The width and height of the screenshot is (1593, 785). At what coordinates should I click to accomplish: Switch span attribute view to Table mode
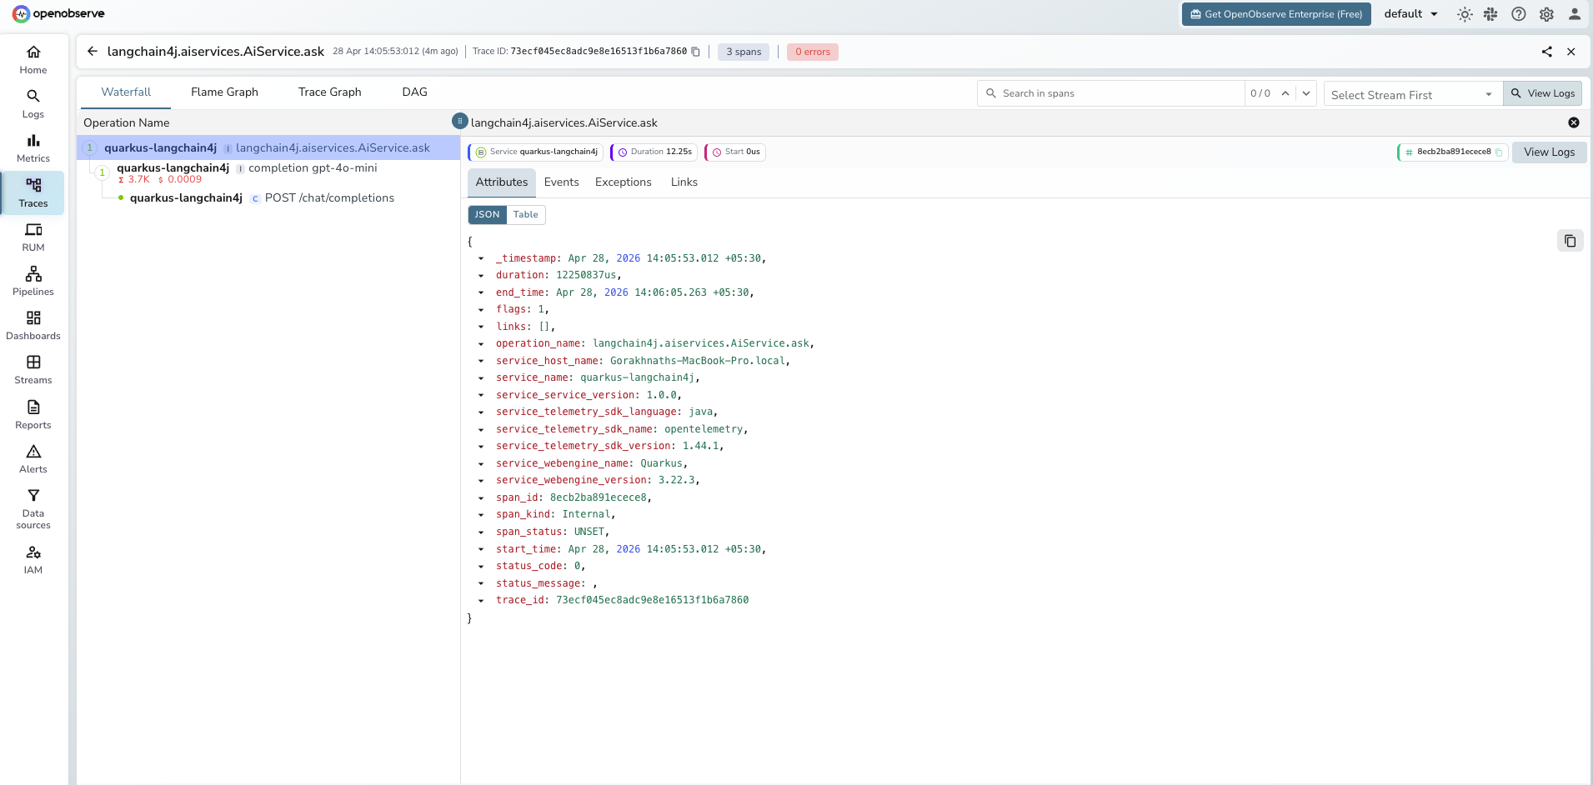coord(525,214)
